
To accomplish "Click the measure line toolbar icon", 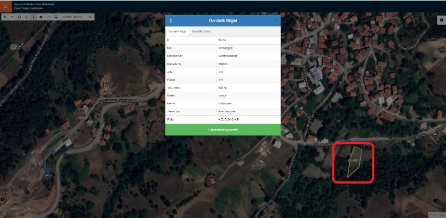I will pyautogui.click(x=49, y=17).
